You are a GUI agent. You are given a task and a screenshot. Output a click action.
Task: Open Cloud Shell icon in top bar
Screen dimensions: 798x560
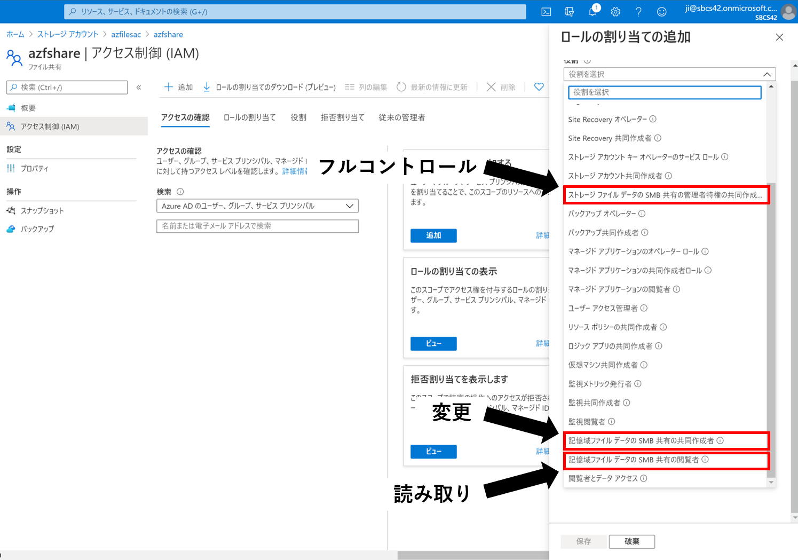[546, 12]
